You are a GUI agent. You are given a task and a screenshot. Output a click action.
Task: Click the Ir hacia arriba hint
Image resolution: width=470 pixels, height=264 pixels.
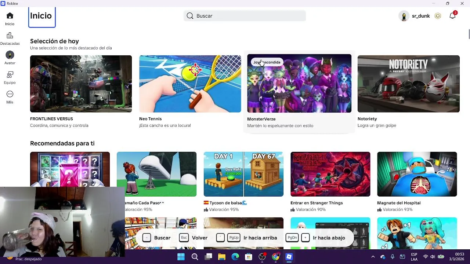[247, 238]
